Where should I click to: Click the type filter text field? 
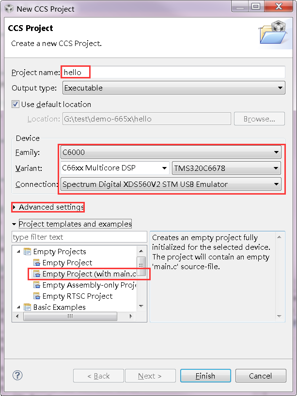(x=79, y=237)
